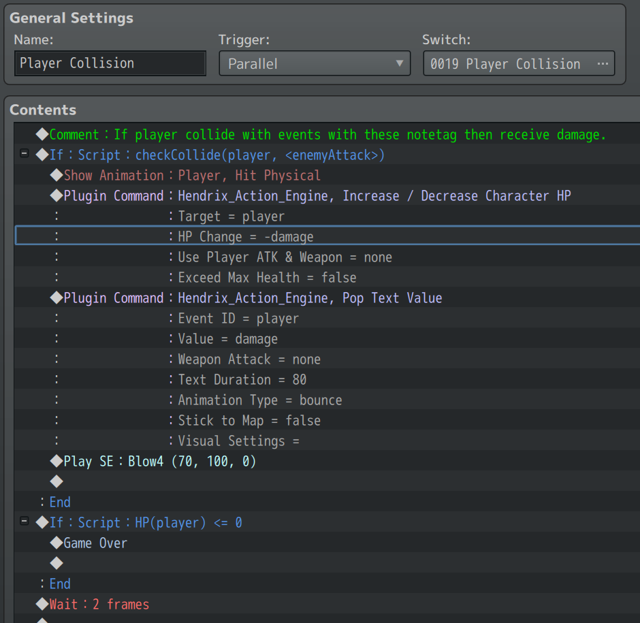Select the If Script HP(player) <= 0 line
Viewport: 640px width, 623px height.
coord(327,522)
